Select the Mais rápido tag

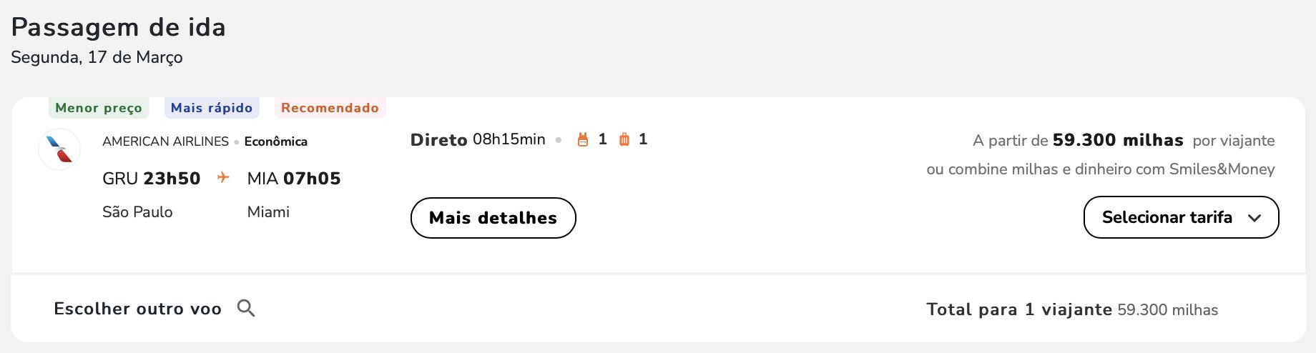[212, 108]
